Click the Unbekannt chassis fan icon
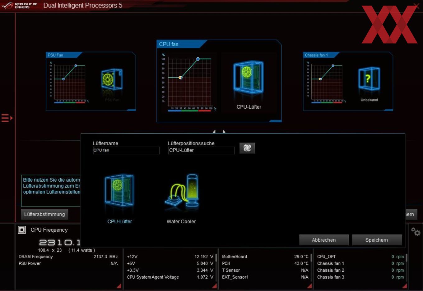The image size is (423, 291). pyautogui.click(x=369, y=79)
